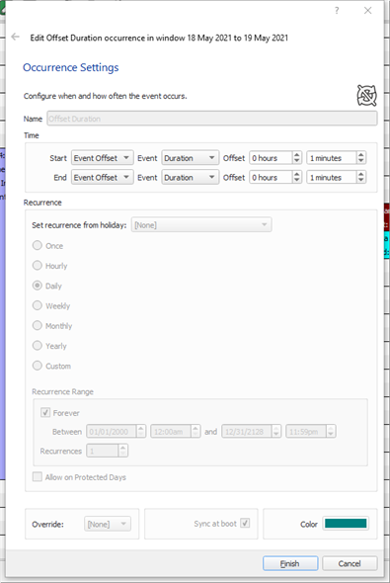This screenshot has width=390, height=583.
Task: Open the Override dropdown
Action: pyautogui.click(x=108, y=525)
